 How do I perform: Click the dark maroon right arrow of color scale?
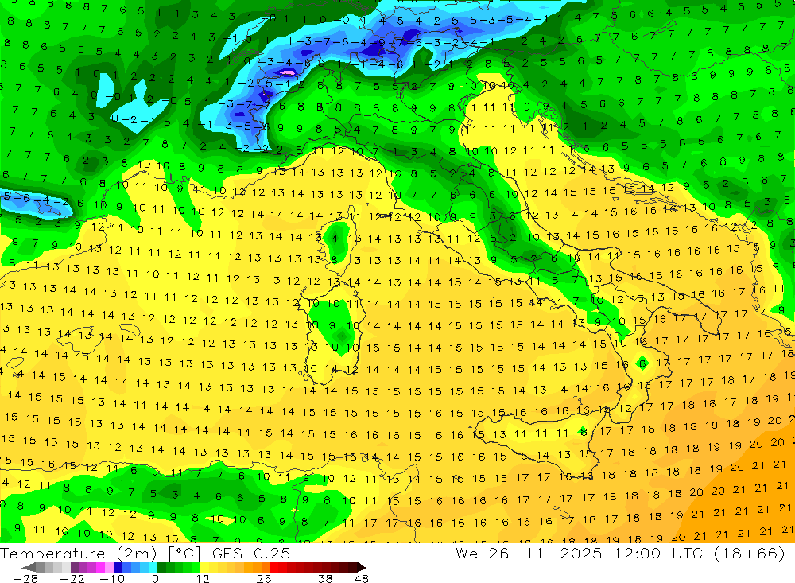pos(361,567)
